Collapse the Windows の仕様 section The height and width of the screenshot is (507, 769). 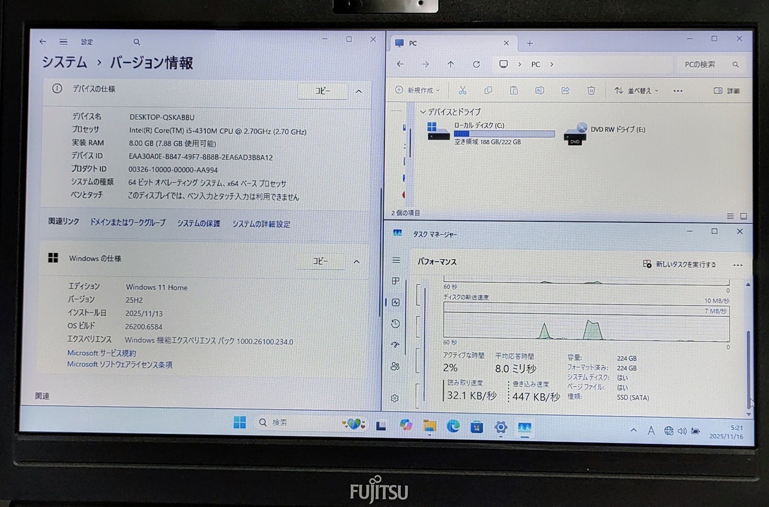(x=356, y=262)
